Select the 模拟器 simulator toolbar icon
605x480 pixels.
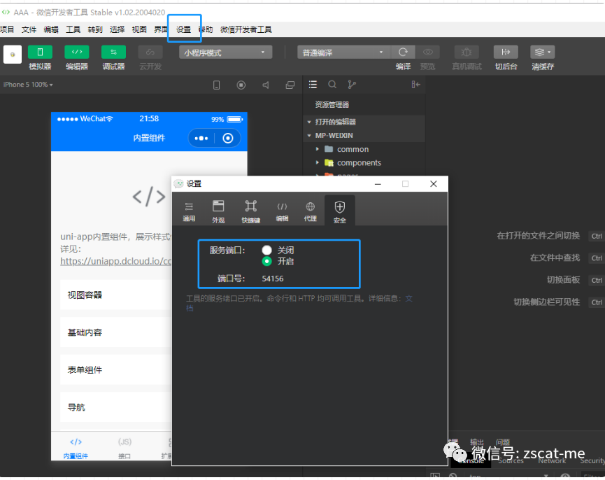[39, 52]
